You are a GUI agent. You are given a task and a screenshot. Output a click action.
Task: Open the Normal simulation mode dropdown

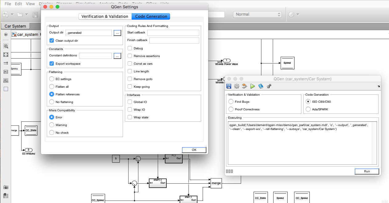(x=257, y=14)
